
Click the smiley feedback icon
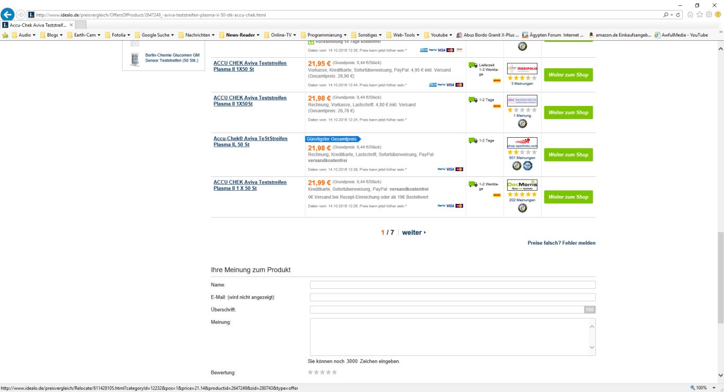[x=717, y=15]
